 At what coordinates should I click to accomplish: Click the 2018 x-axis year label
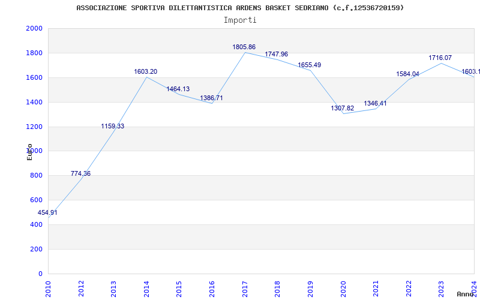(277, 289)
